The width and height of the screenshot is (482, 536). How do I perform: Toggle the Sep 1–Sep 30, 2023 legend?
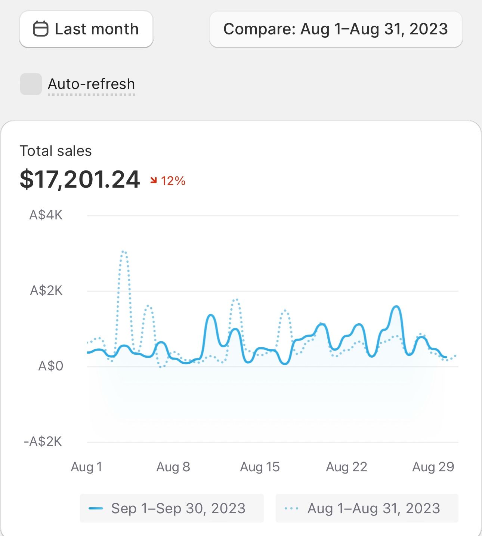[172, 508]
